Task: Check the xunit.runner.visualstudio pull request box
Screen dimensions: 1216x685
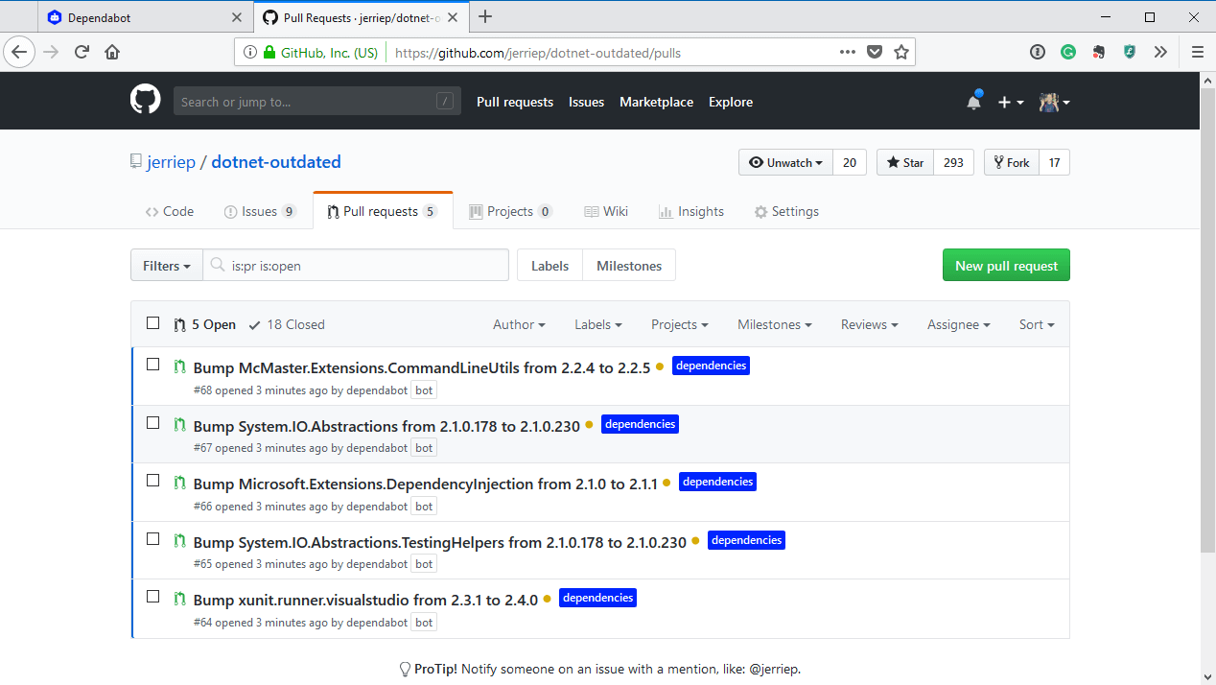Action: pyautogui.click(x=153, y=596)
